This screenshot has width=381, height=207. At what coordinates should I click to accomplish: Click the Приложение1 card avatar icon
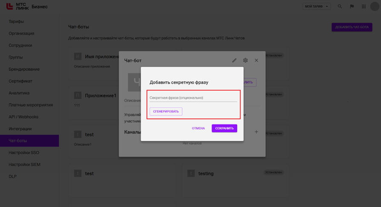[78, 95]
